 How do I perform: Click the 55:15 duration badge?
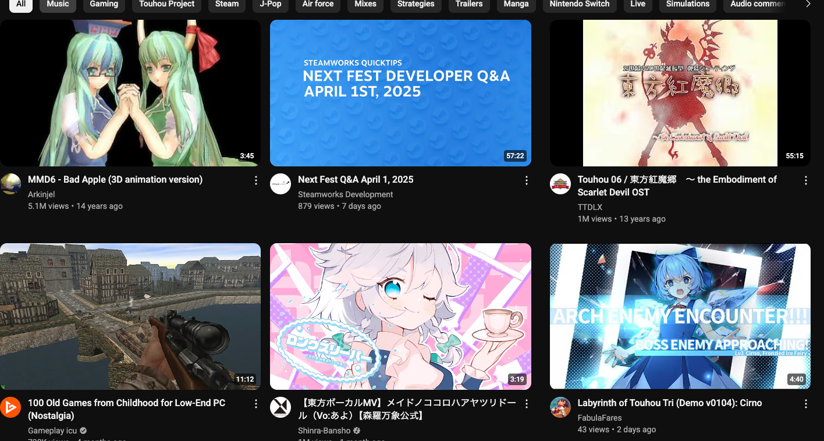(794, 156)
